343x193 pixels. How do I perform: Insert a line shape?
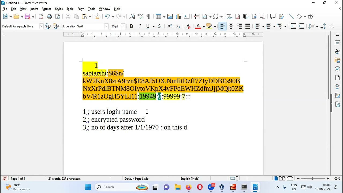(x=291, y=17)
